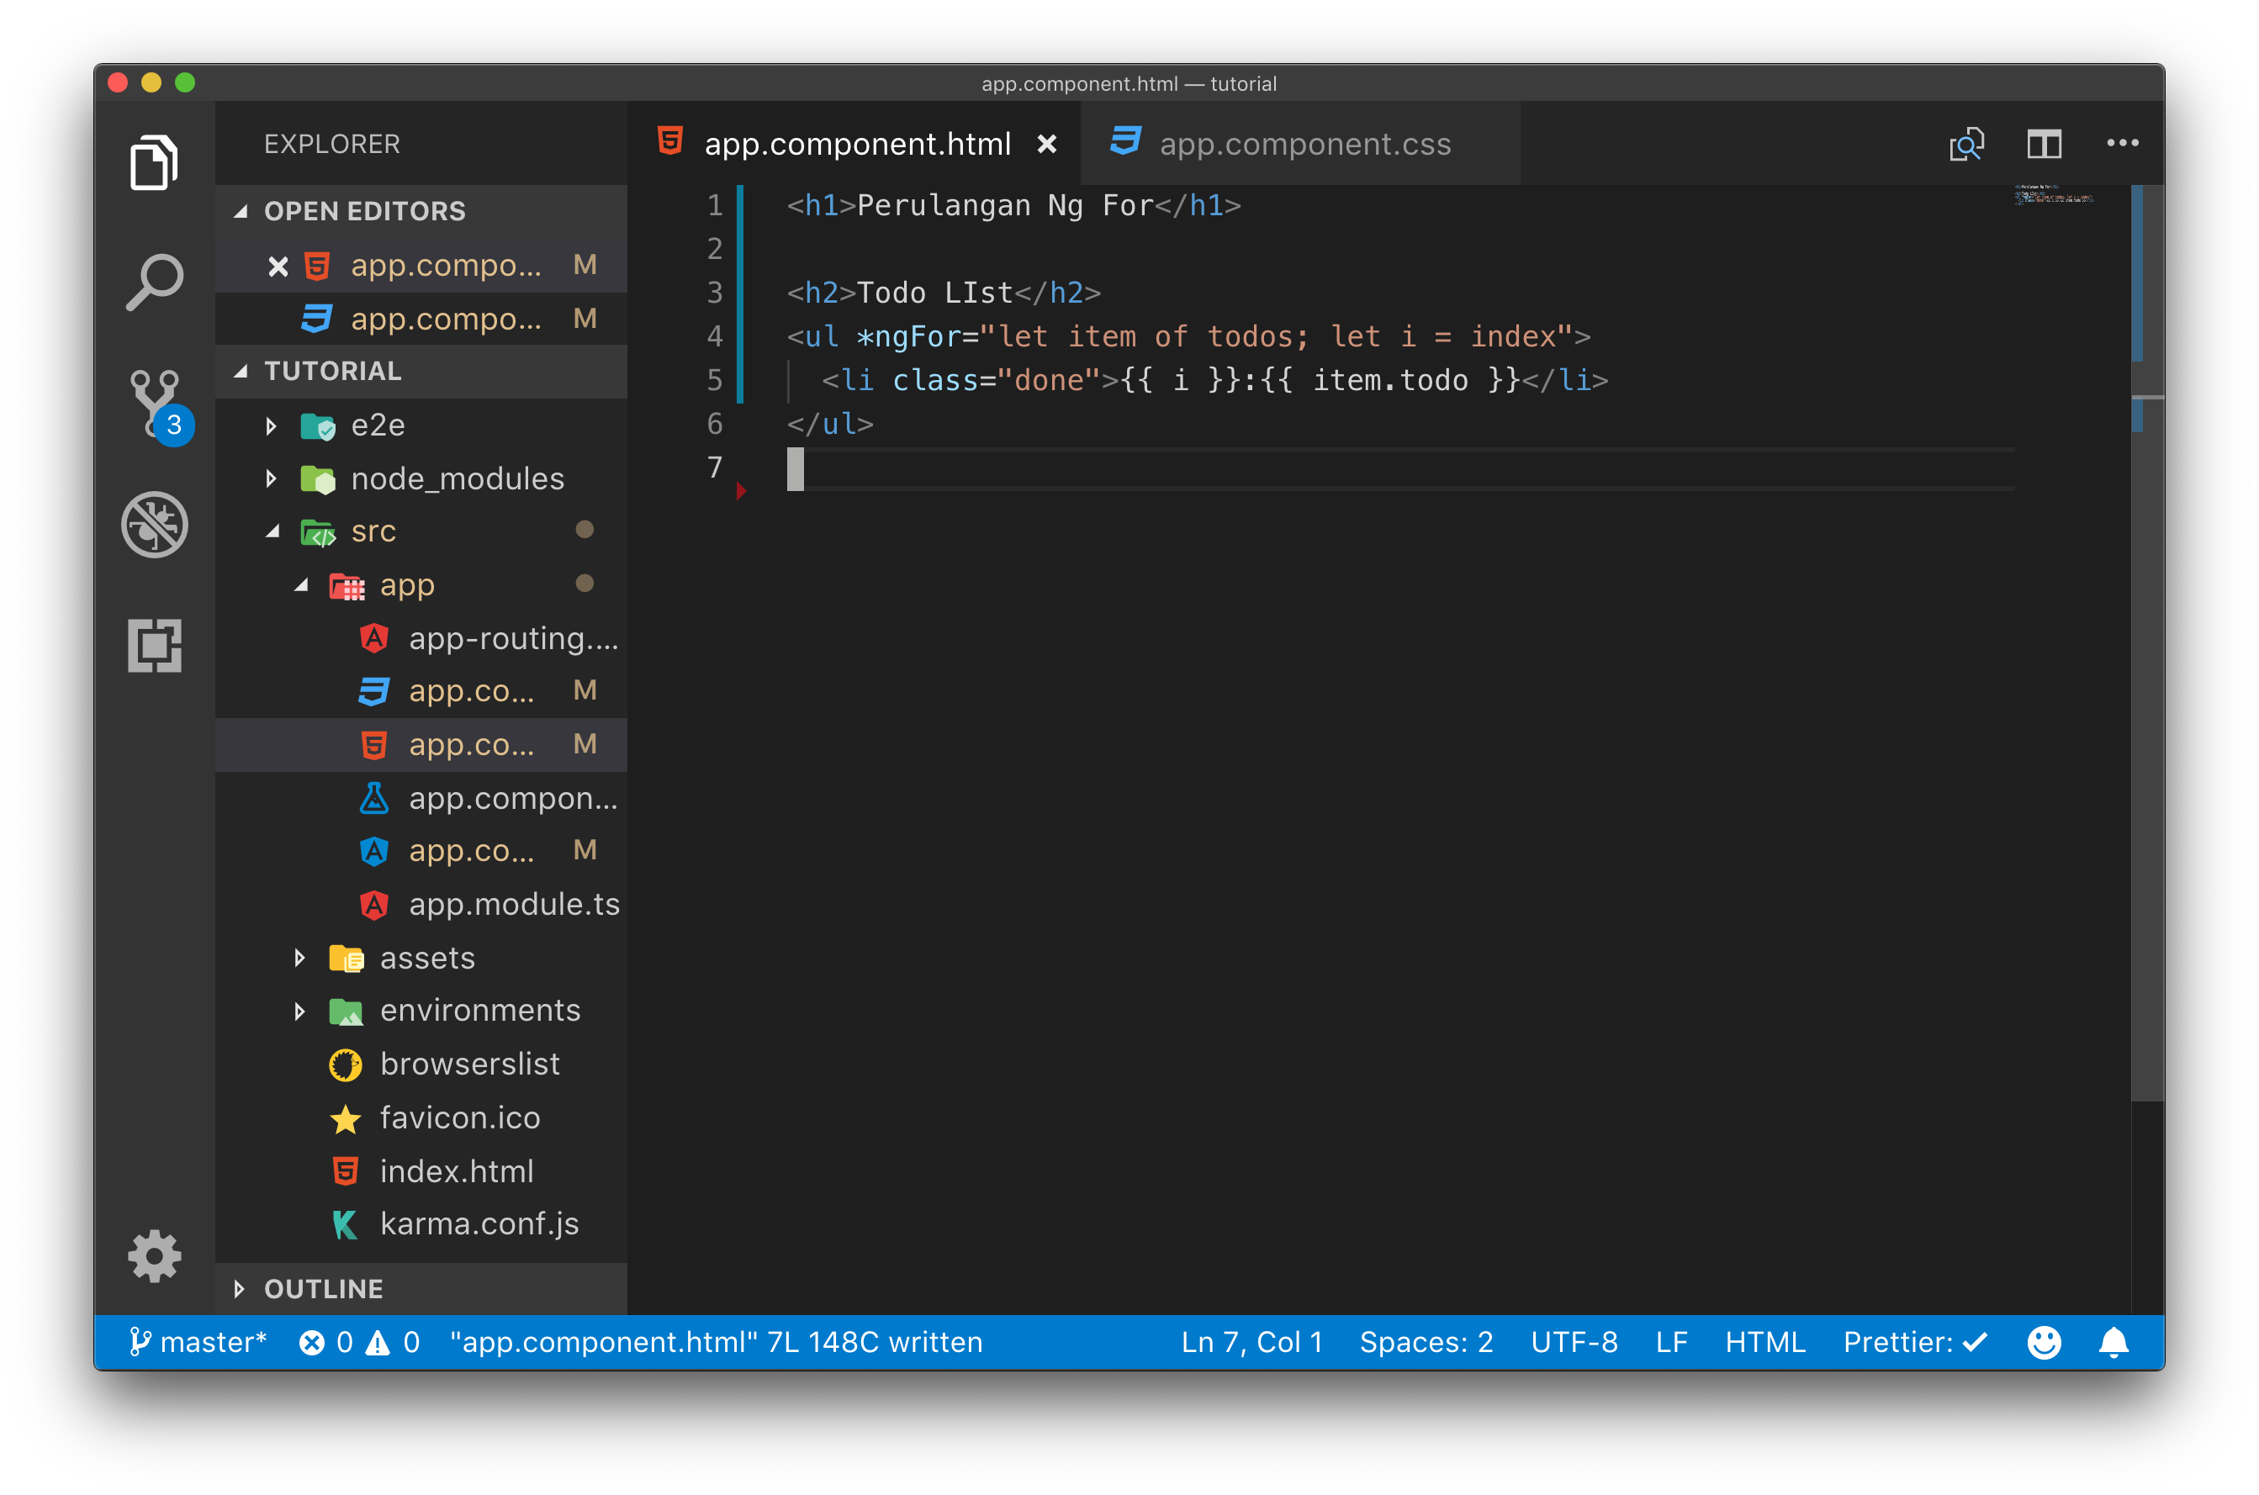Open the Explorer view in activity bar
The width and height of the screenshot is (2259, 1495).
(154, 163)
